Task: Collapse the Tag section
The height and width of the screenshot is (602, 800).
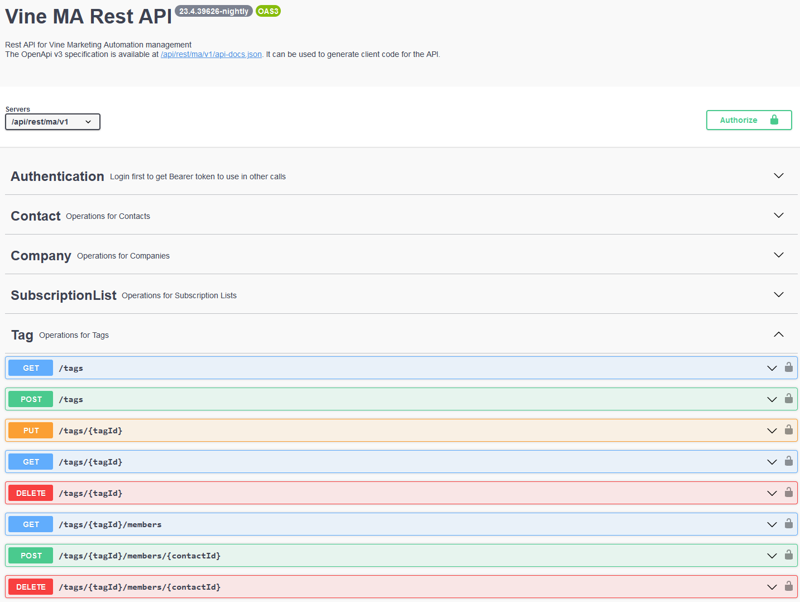Action: click(x=778, y=335)
